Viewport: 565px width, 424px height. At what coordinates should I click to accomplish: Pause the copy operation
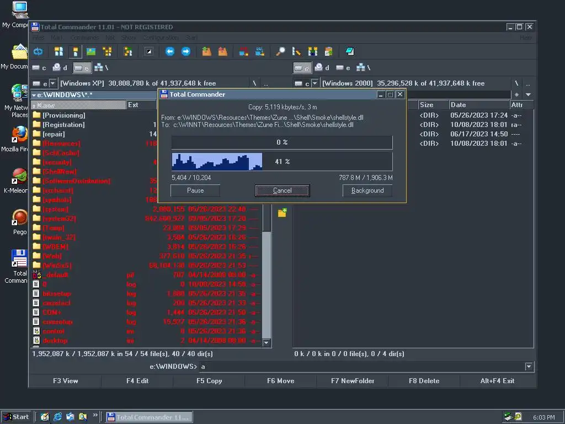195,190
